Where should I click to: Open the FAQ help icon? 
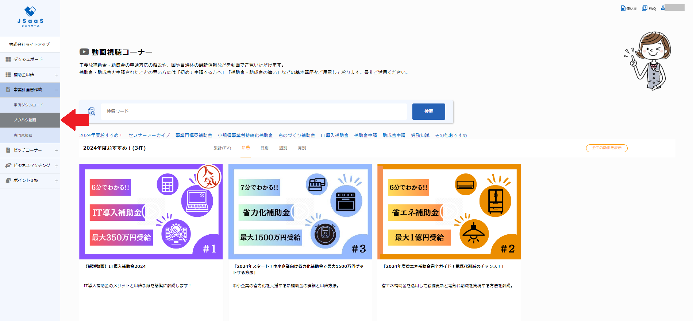[x=644, y=8]
